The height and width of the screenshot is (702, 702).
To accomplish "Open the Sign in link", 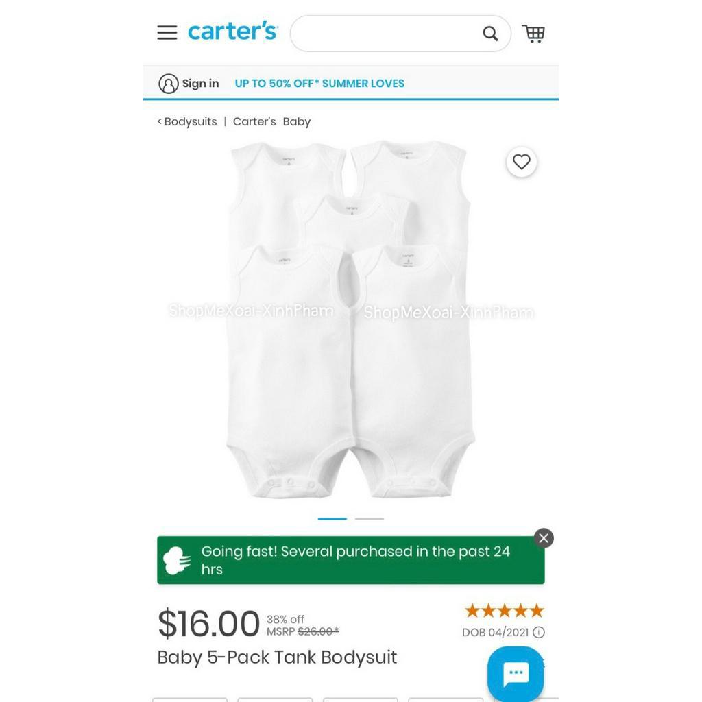I will [201, 83].
